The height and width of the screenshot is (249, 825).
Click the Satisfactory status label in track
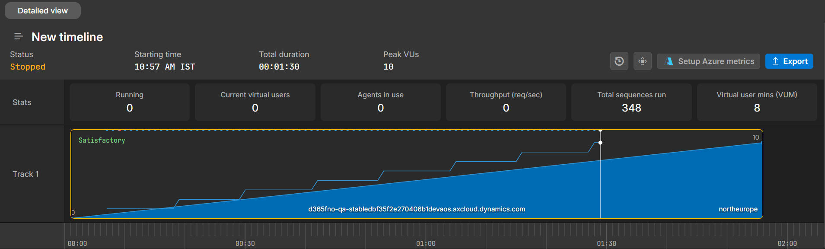click(x=102, y=140)
